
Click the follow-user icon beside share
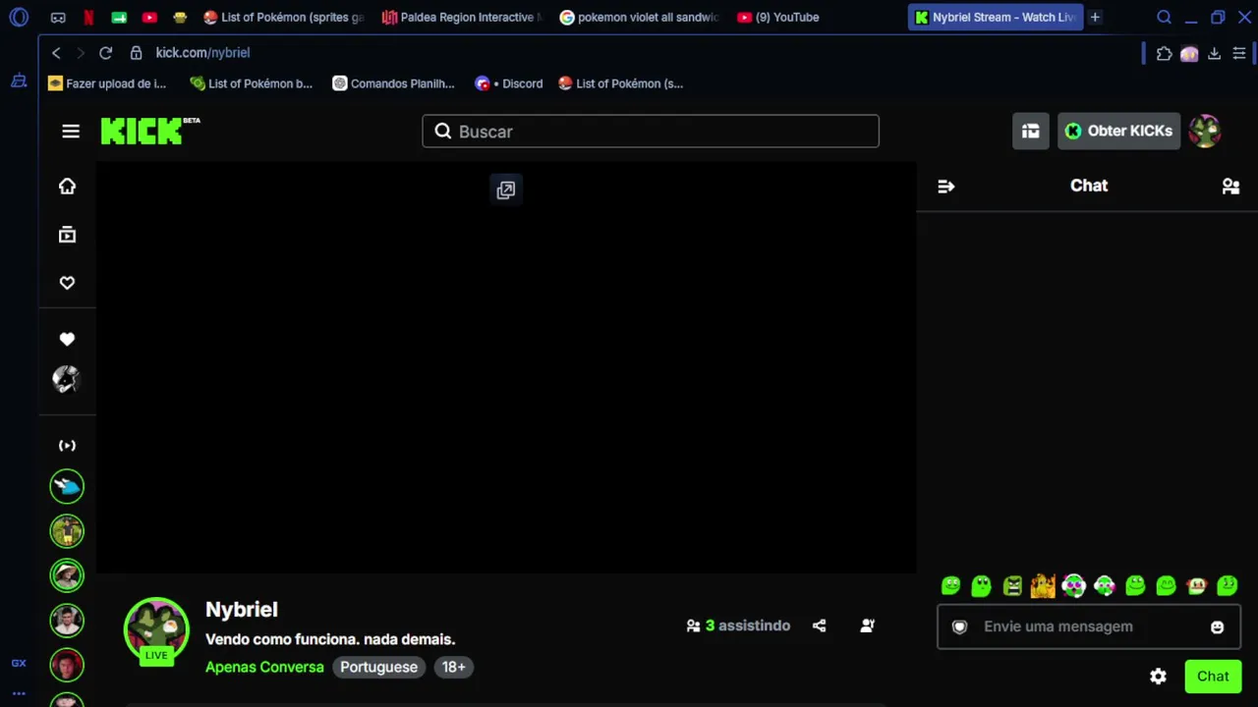(868, 625)
